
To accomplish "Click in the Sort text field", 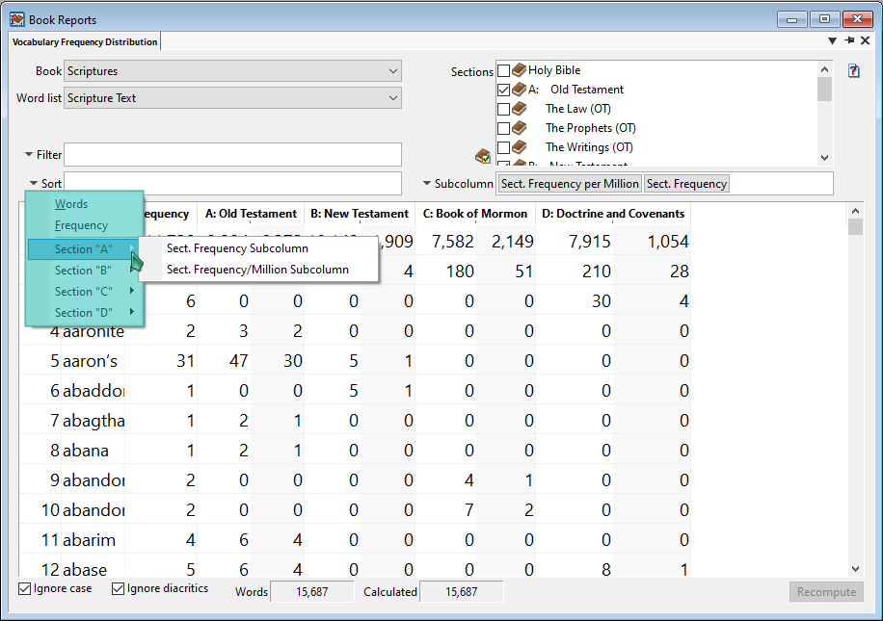I will tap(232, 184).
